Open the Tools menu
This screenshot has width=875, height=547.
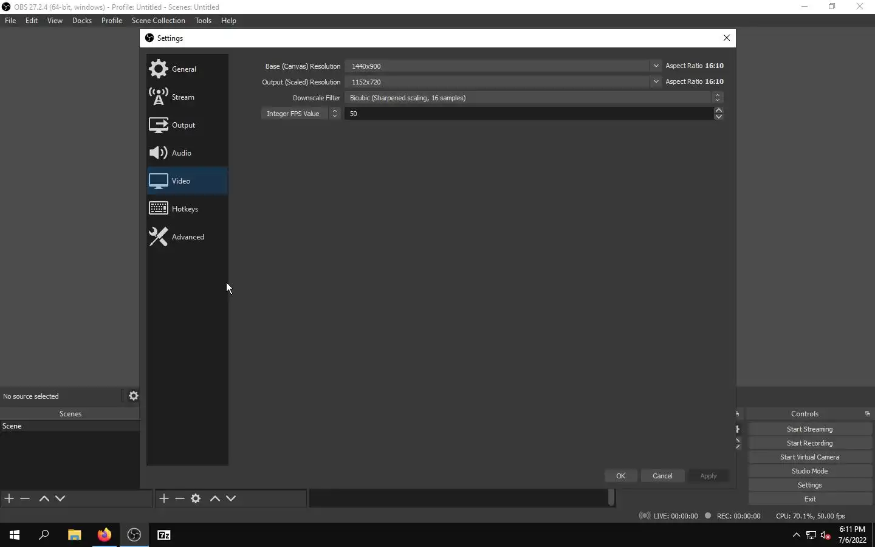pyautogui.click(x=203, y=20)
